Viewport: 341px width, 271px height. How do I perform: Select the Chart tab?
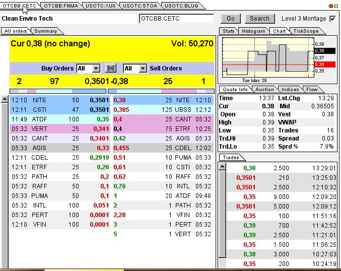tap(280, 31)
